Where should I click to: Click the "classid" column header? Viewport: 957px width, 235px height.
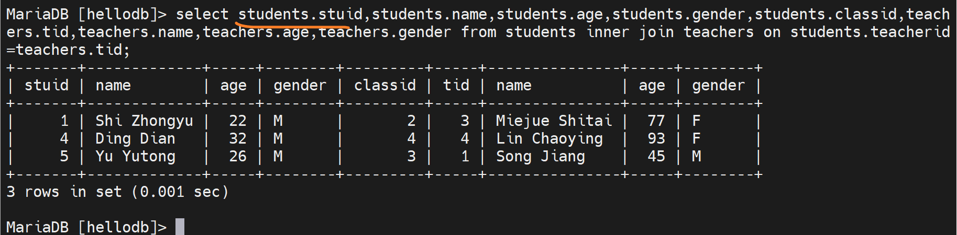[x=384, y=85]
